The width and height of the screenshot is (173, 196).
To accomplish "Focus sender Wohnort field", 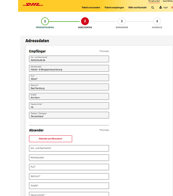I will coord(69,176).
